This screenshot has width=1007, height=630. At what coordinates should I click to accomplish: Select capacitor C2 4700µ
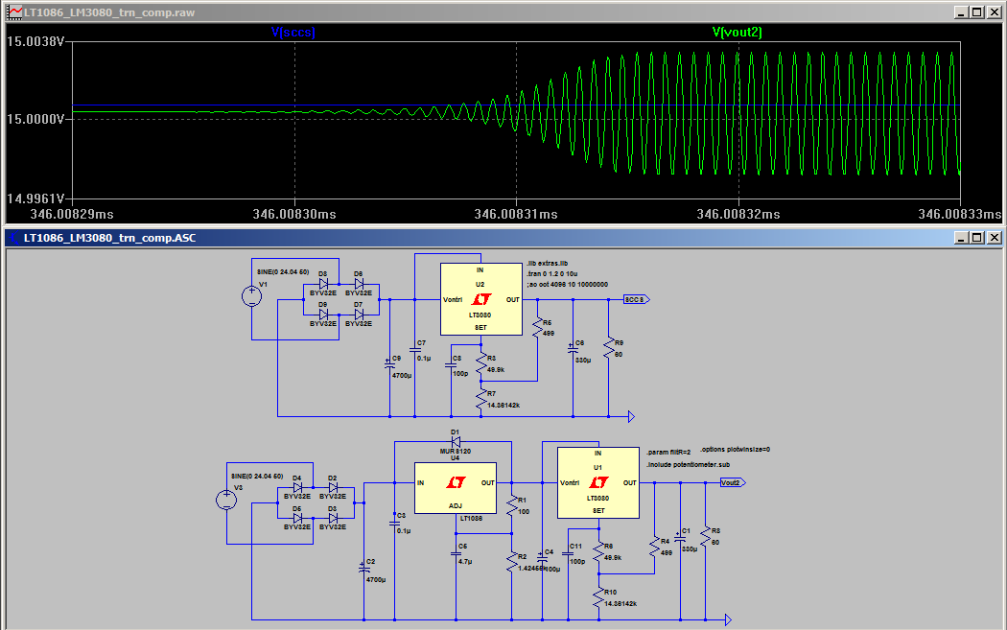click(363, 568)
